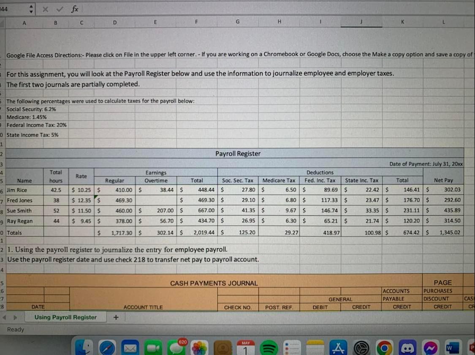Select column J header
This screenshot has height=355, width=475.
point(361,22)
